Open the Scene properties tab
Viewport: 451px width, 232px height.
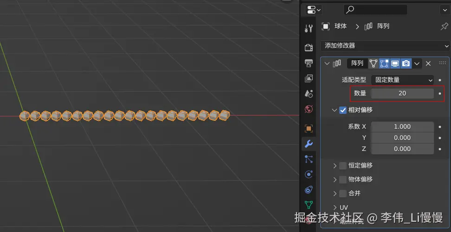tap(309, 94)
